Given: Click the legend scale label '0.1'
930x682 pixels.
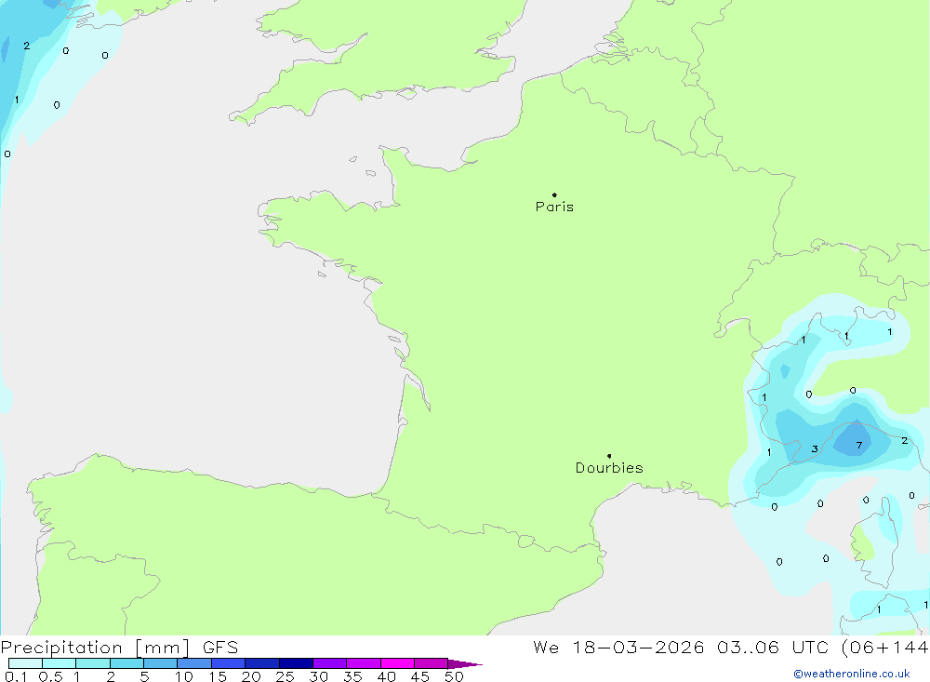Looking at the screenshot, I should (x=16, y=676).
